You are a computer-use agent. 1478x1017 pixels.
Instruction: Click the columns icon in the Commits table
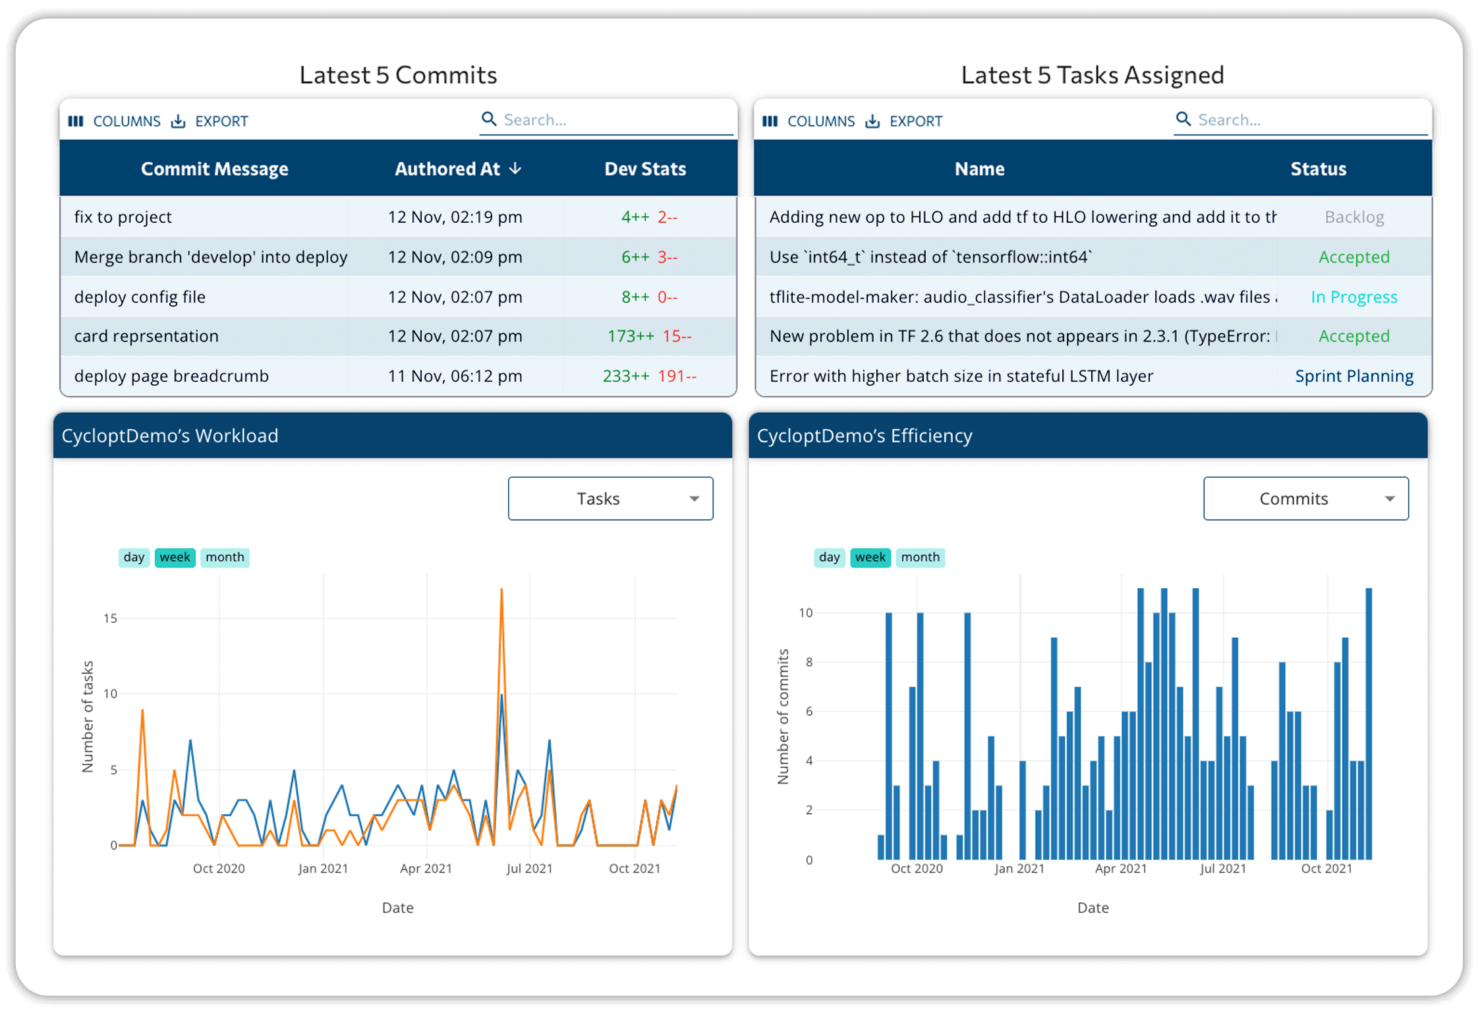point(76,121)
